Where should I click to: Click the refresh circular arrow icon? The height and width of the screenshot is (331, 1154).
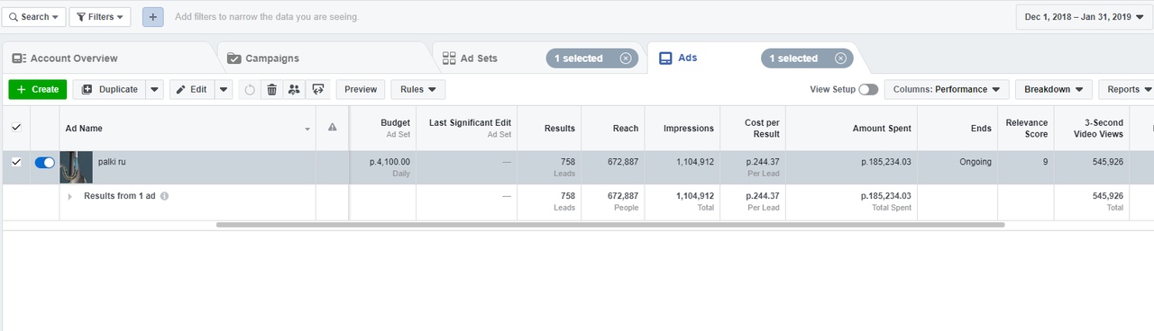click(250, 89)
